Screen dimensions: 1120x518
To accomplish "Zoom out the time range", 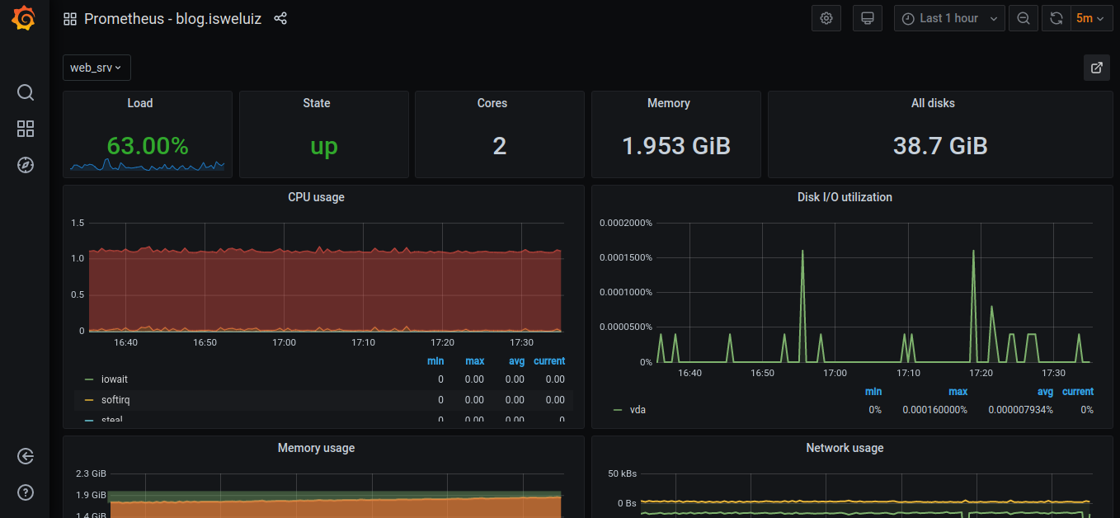I will 1023,17.
